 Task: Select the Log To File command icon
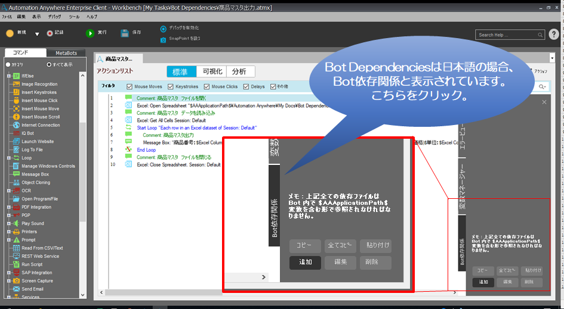tap(16, 149)
